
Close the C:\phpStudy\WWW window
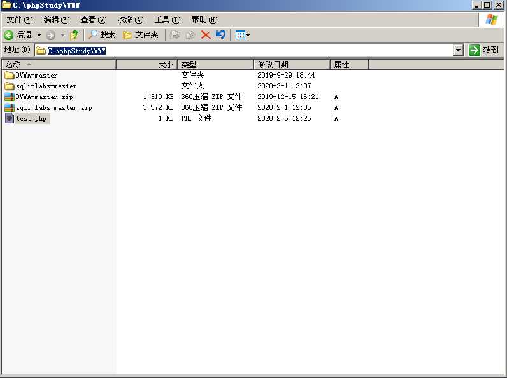tap(499, 5)
